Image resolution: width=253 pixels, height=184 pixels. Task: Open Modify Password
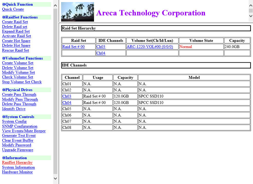(16, 145)
